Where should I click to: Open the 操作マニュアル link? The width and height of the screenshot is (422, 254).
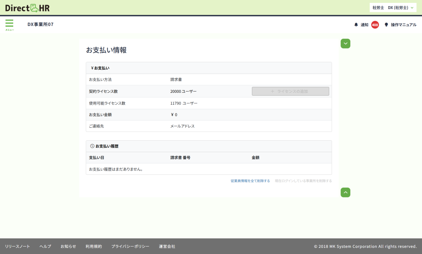pyautogui.click(x=403, y=25)
